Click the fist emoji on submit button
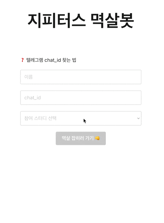 [97, 138]
